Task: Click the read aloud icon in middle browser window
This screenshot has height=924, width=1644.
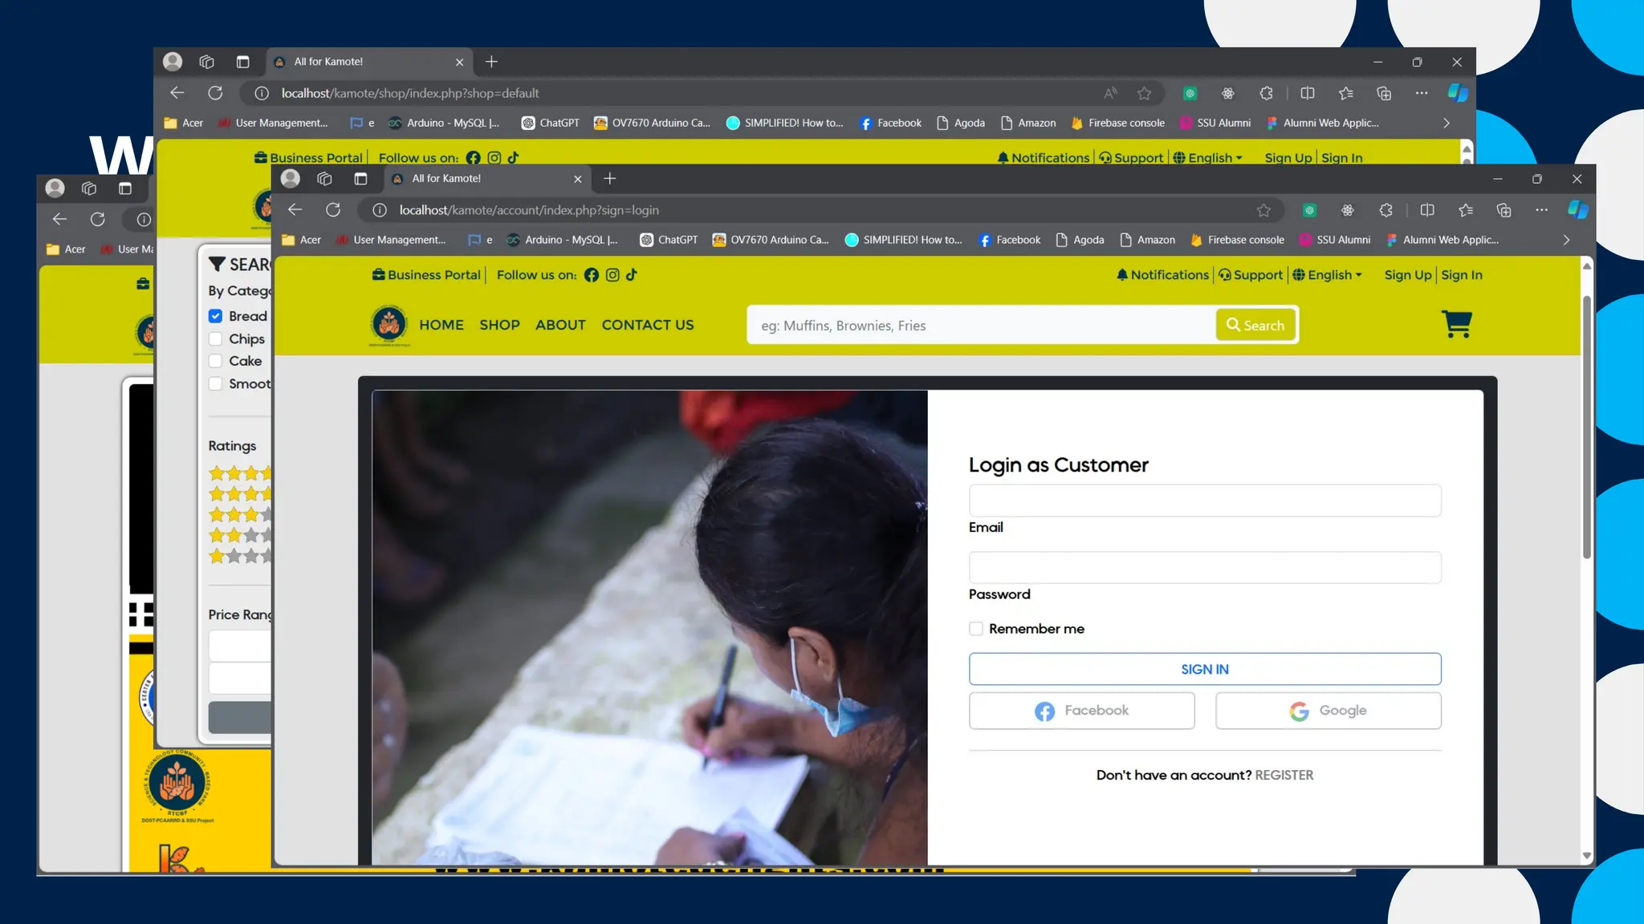Action: (1110, 93)
